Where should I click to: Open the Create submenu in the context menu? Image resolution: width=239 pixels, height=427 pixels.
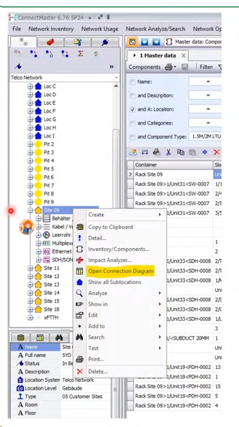120,215
